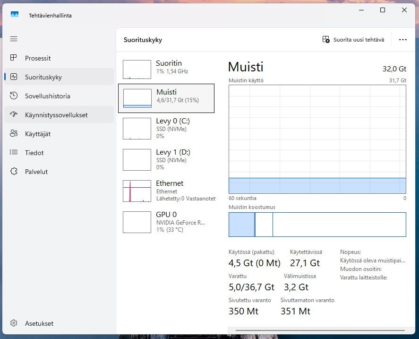
Task: Open the Prosessit page icon
Action: click(14, 58)
